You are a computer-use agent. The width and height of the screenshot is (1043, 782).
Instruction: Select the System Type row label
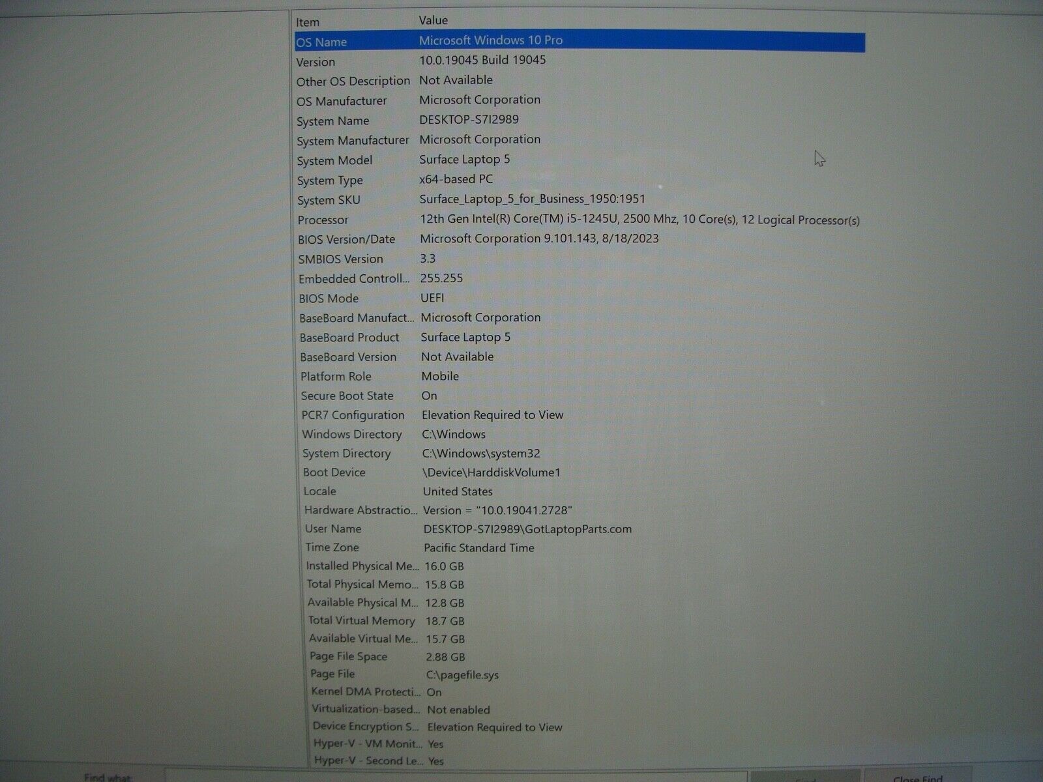pos(330,181)
